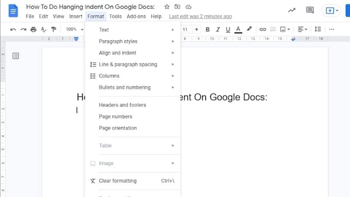350x197 pixels.
Task: Click the left indent marker on ruler
Action: 76,39
